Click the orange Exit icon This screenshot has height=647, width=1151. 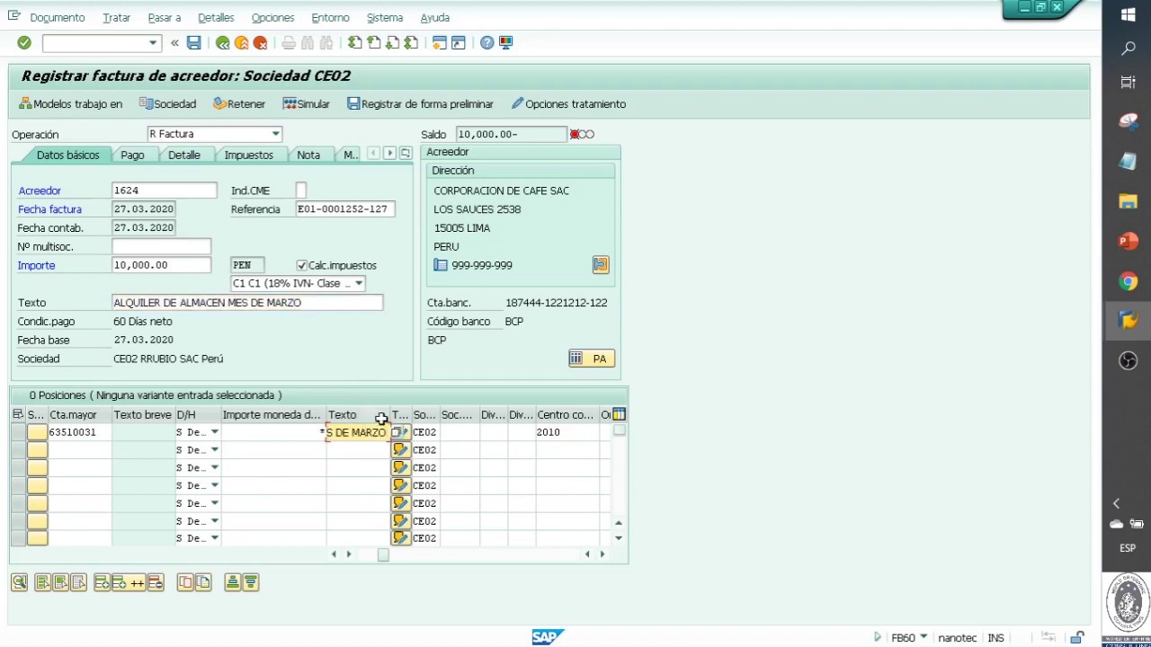241,42
